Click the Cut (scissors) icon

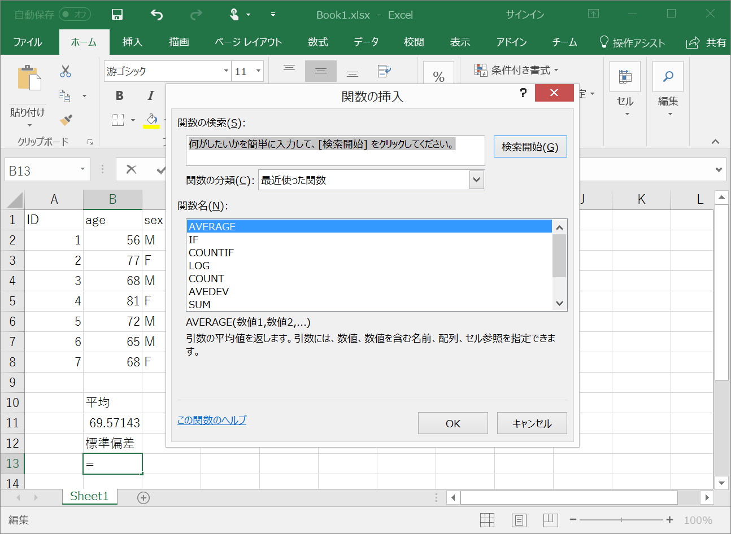click(65, 72)
